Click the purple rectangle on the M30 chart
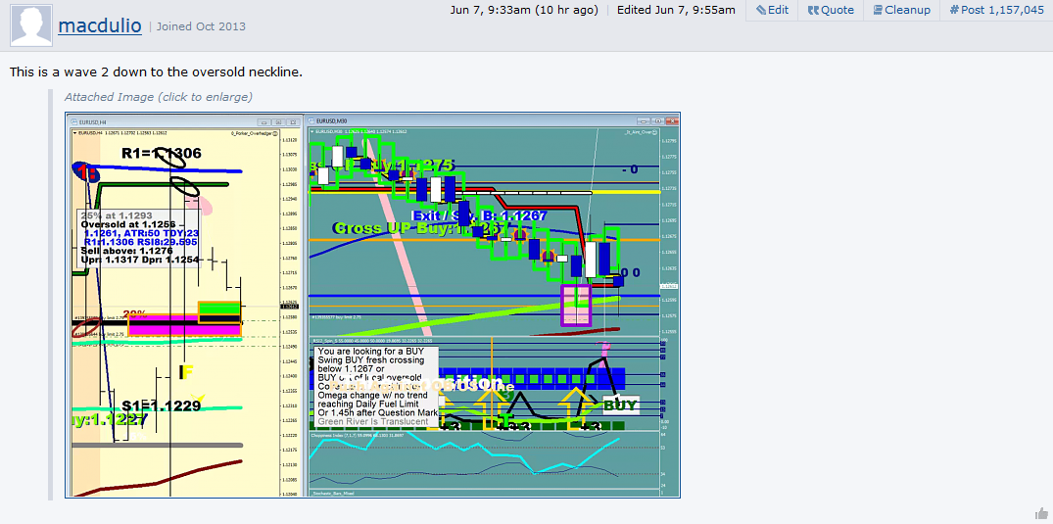The width and height of the screenshot is (1053, 524). [x=576, y=306]
